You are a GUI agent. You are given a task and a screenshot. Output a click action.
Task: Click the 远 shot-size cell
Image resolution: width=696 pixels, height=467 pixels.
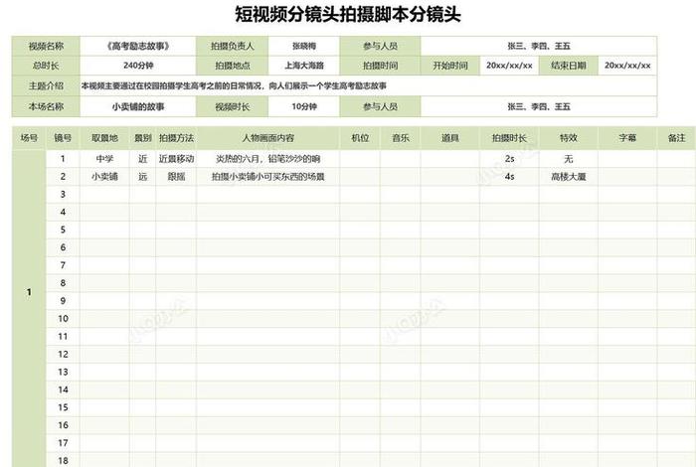(x=142, y=177)
